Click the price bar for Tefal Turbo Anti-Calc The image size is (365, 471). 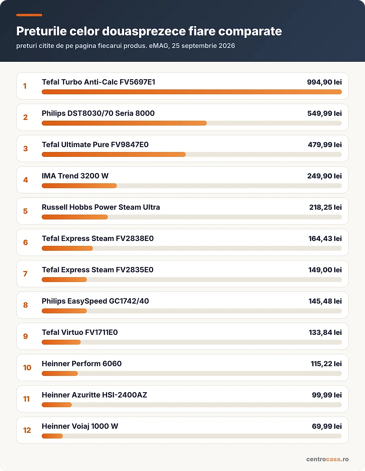192,92
